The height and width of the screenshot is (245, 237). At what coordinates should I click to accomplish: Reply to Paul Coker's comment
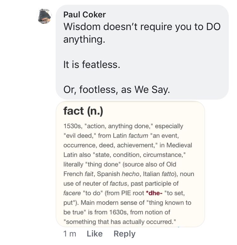tap(124, 234)
